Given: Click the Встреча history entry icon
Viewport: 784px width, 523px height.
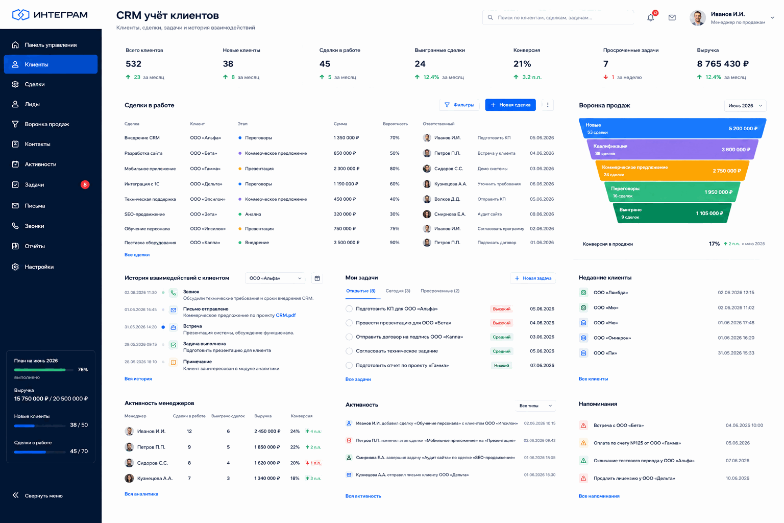Looking at the screenshot, I should [174, 327].
